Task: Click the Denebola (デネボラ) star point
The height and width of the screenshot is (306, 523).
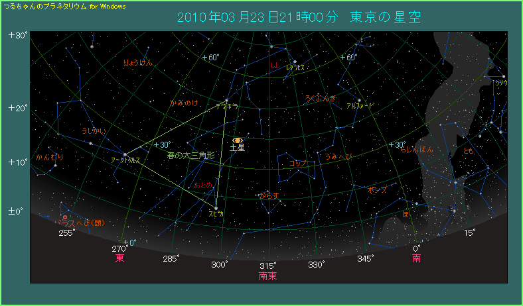Action: point(227,100)
